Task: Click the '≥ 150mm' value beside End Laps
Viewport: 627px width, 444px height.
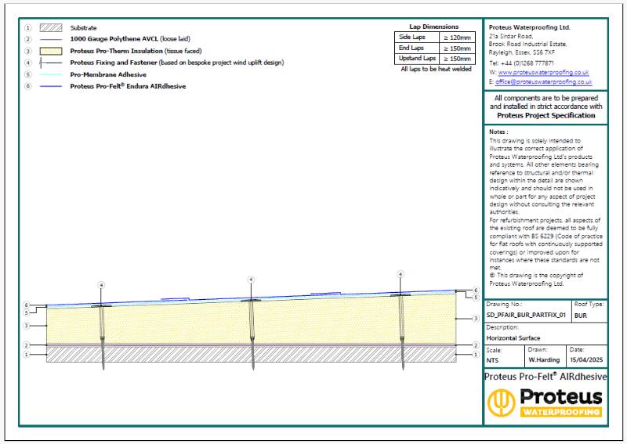Action: (457, 48)
